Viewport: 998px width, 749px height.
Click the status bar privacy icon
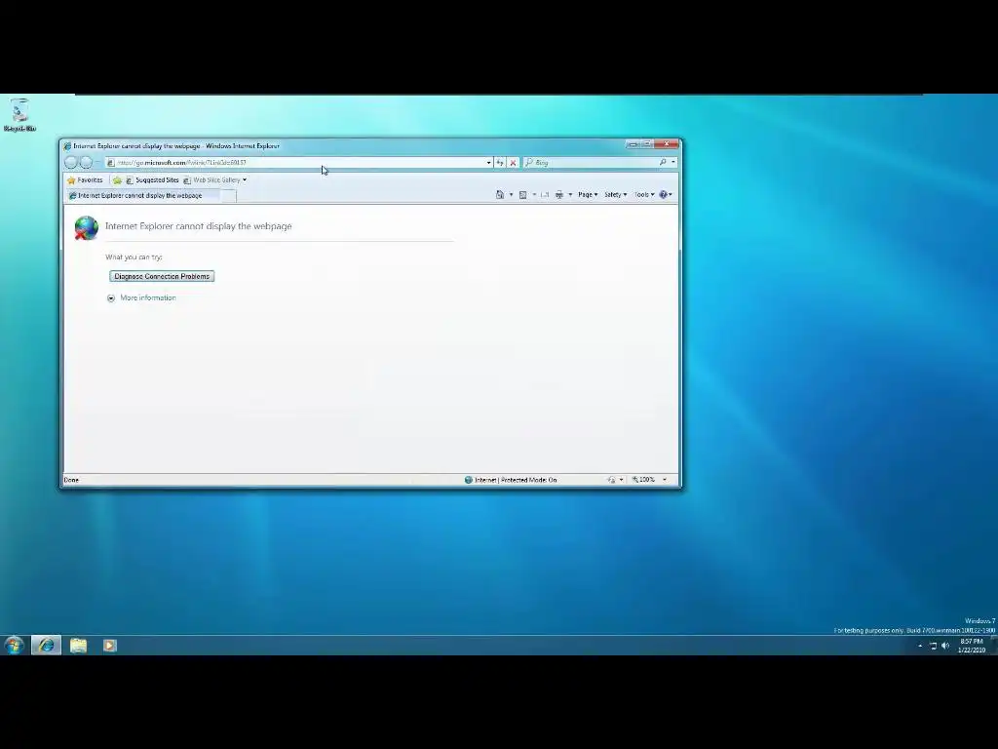[x=611, y=480]
